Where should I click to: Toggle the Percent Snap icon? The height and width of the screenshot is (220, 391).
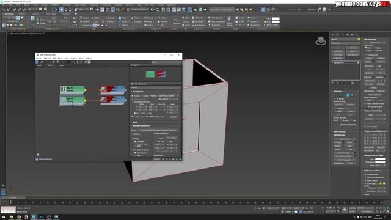click(118, 10)
